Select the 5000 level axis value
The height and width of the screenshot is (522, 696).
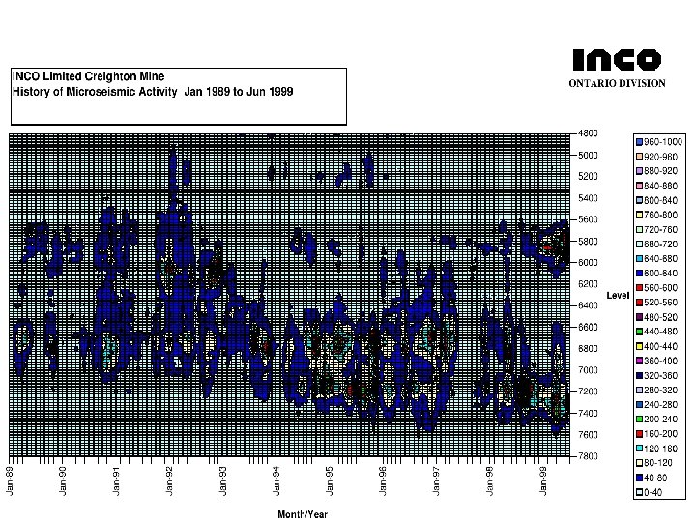tap(588, 155)
